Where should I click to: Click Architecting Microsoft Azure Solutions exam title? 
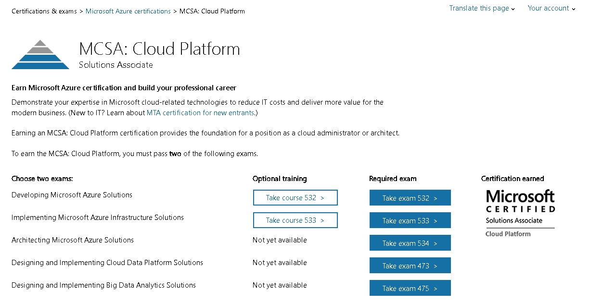pos(73,240)
